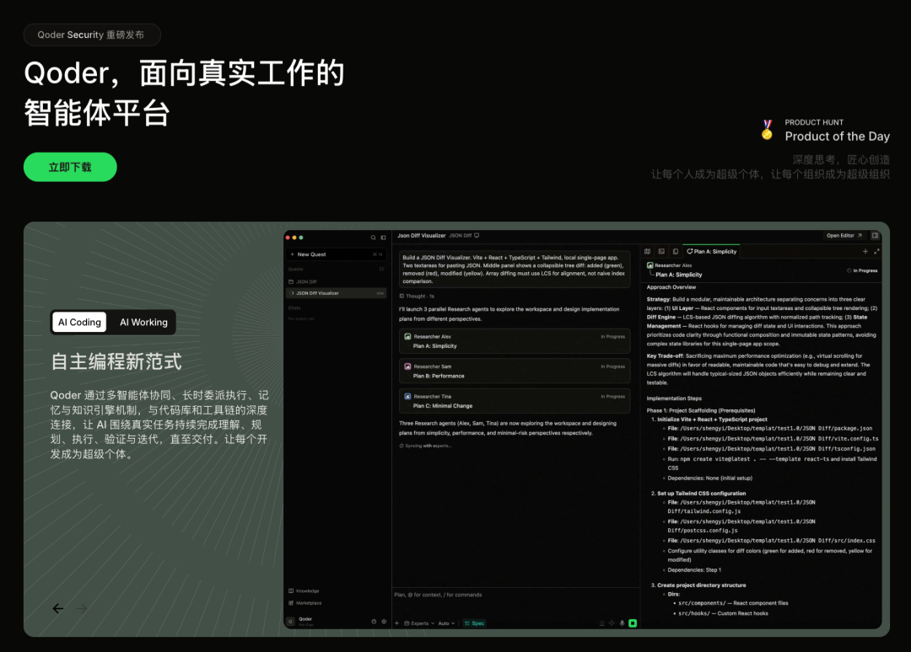Open the Plan B: Performance card

pos(515,371)
